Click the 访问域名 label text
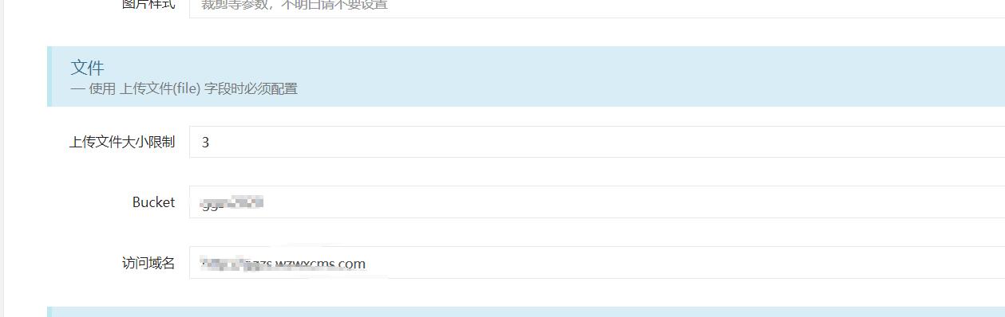 pyautogui.click(x=148, y=263)
